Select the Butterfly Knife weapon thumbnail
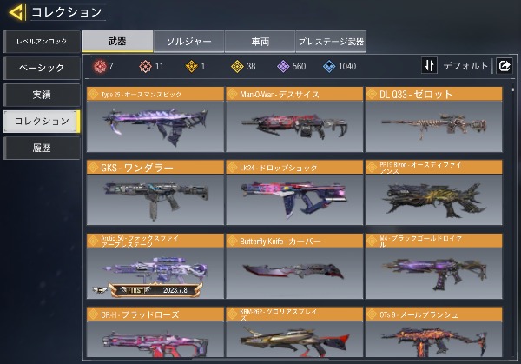 coord(294,273)
